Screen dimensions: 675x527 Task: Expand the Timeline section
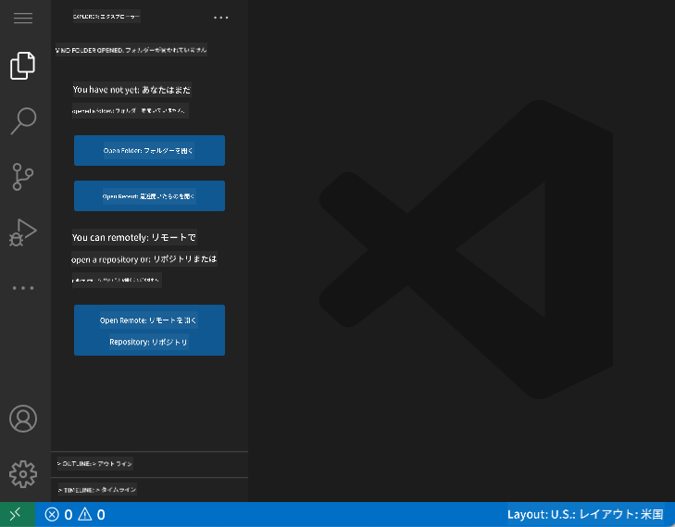(x=96, y=489)
